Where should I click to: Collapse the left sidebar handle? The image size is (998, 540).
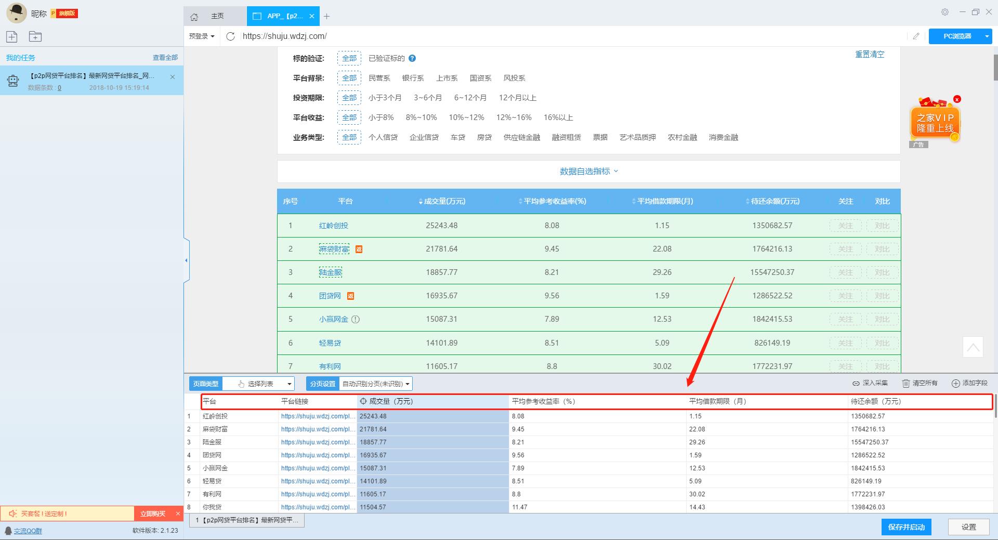coord(187,260)
